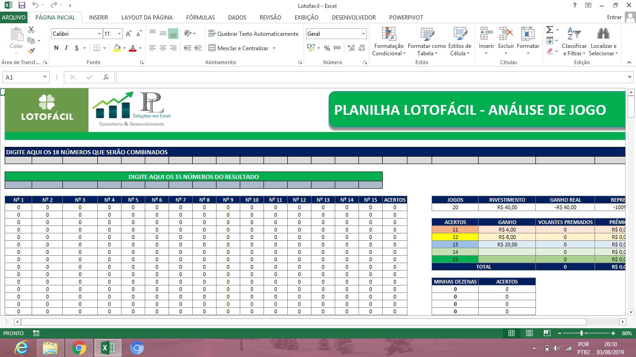Align text left
The width and height of the screenshot is (636, 357).
(x=153, y=48)
